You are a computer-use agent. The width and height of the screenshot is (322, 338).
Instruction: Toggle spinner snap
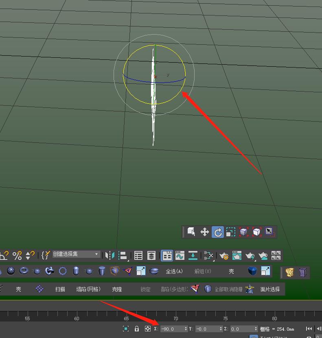point(30,255)
